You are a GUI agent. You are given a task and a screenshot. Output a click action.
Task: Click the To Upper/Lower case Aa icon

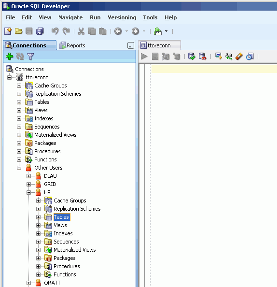[x=229, y=57]
